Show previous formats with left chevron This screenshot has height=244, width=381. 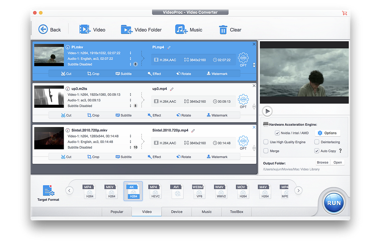pyautogui.click(x=69, y=191)
